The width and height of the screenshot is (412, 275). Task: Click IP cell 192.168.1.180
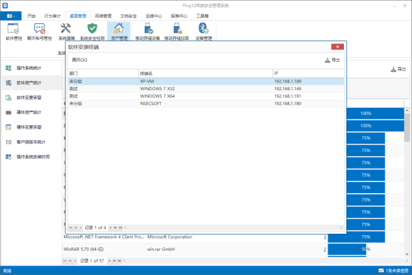click(288, 104)
